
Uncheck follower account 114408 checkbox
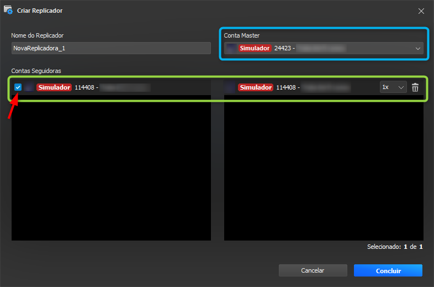tap(18, 87)
